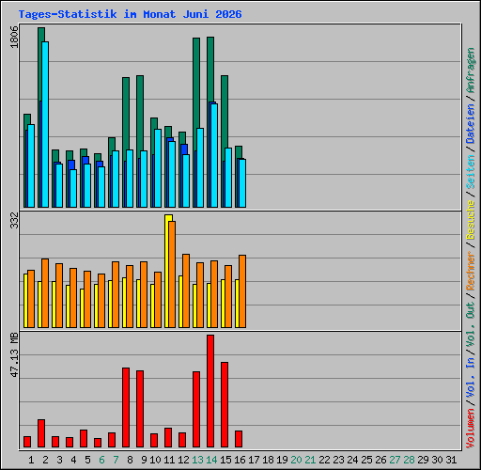Click day label '19' on the x-axis
Image resolution: width=481 pixels, height=470 pixels.
point(282,460)
